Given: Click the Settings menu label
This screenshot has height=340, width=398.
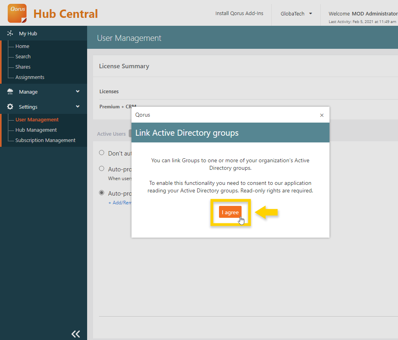Looking at the screenshot, I should [28, 107].
